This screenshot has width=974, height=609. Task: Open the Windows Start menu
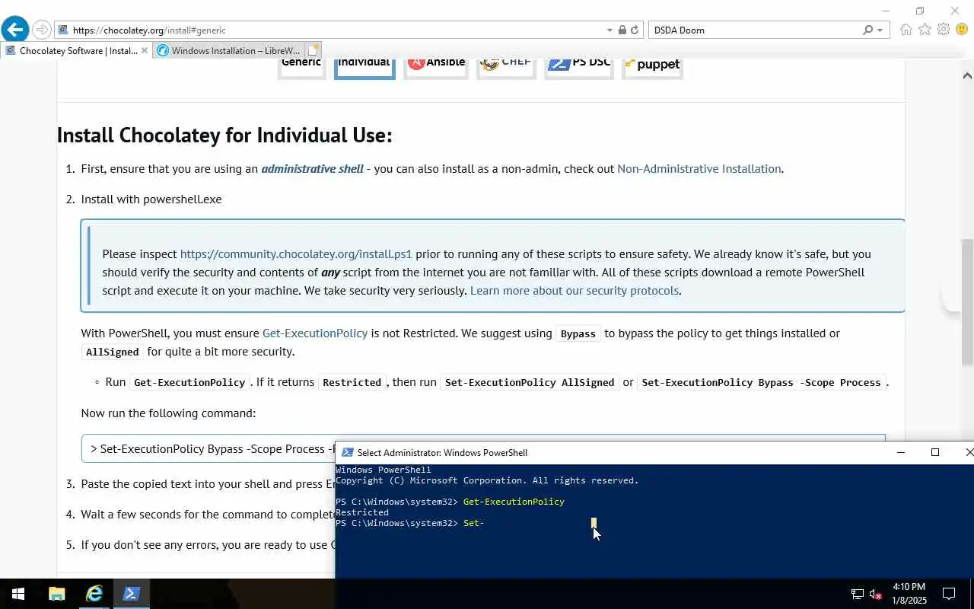pos(18,594)
